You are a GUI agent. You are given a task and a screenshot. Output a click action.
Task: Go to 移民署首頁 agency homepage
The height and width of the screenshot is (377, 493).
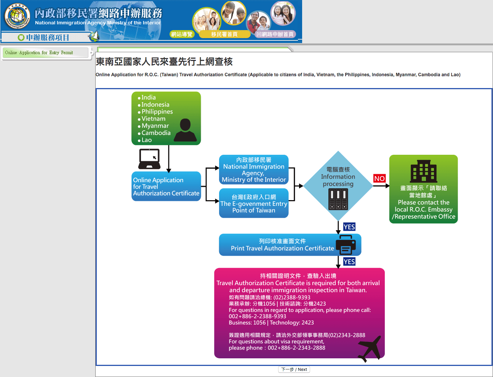point(224,34)
